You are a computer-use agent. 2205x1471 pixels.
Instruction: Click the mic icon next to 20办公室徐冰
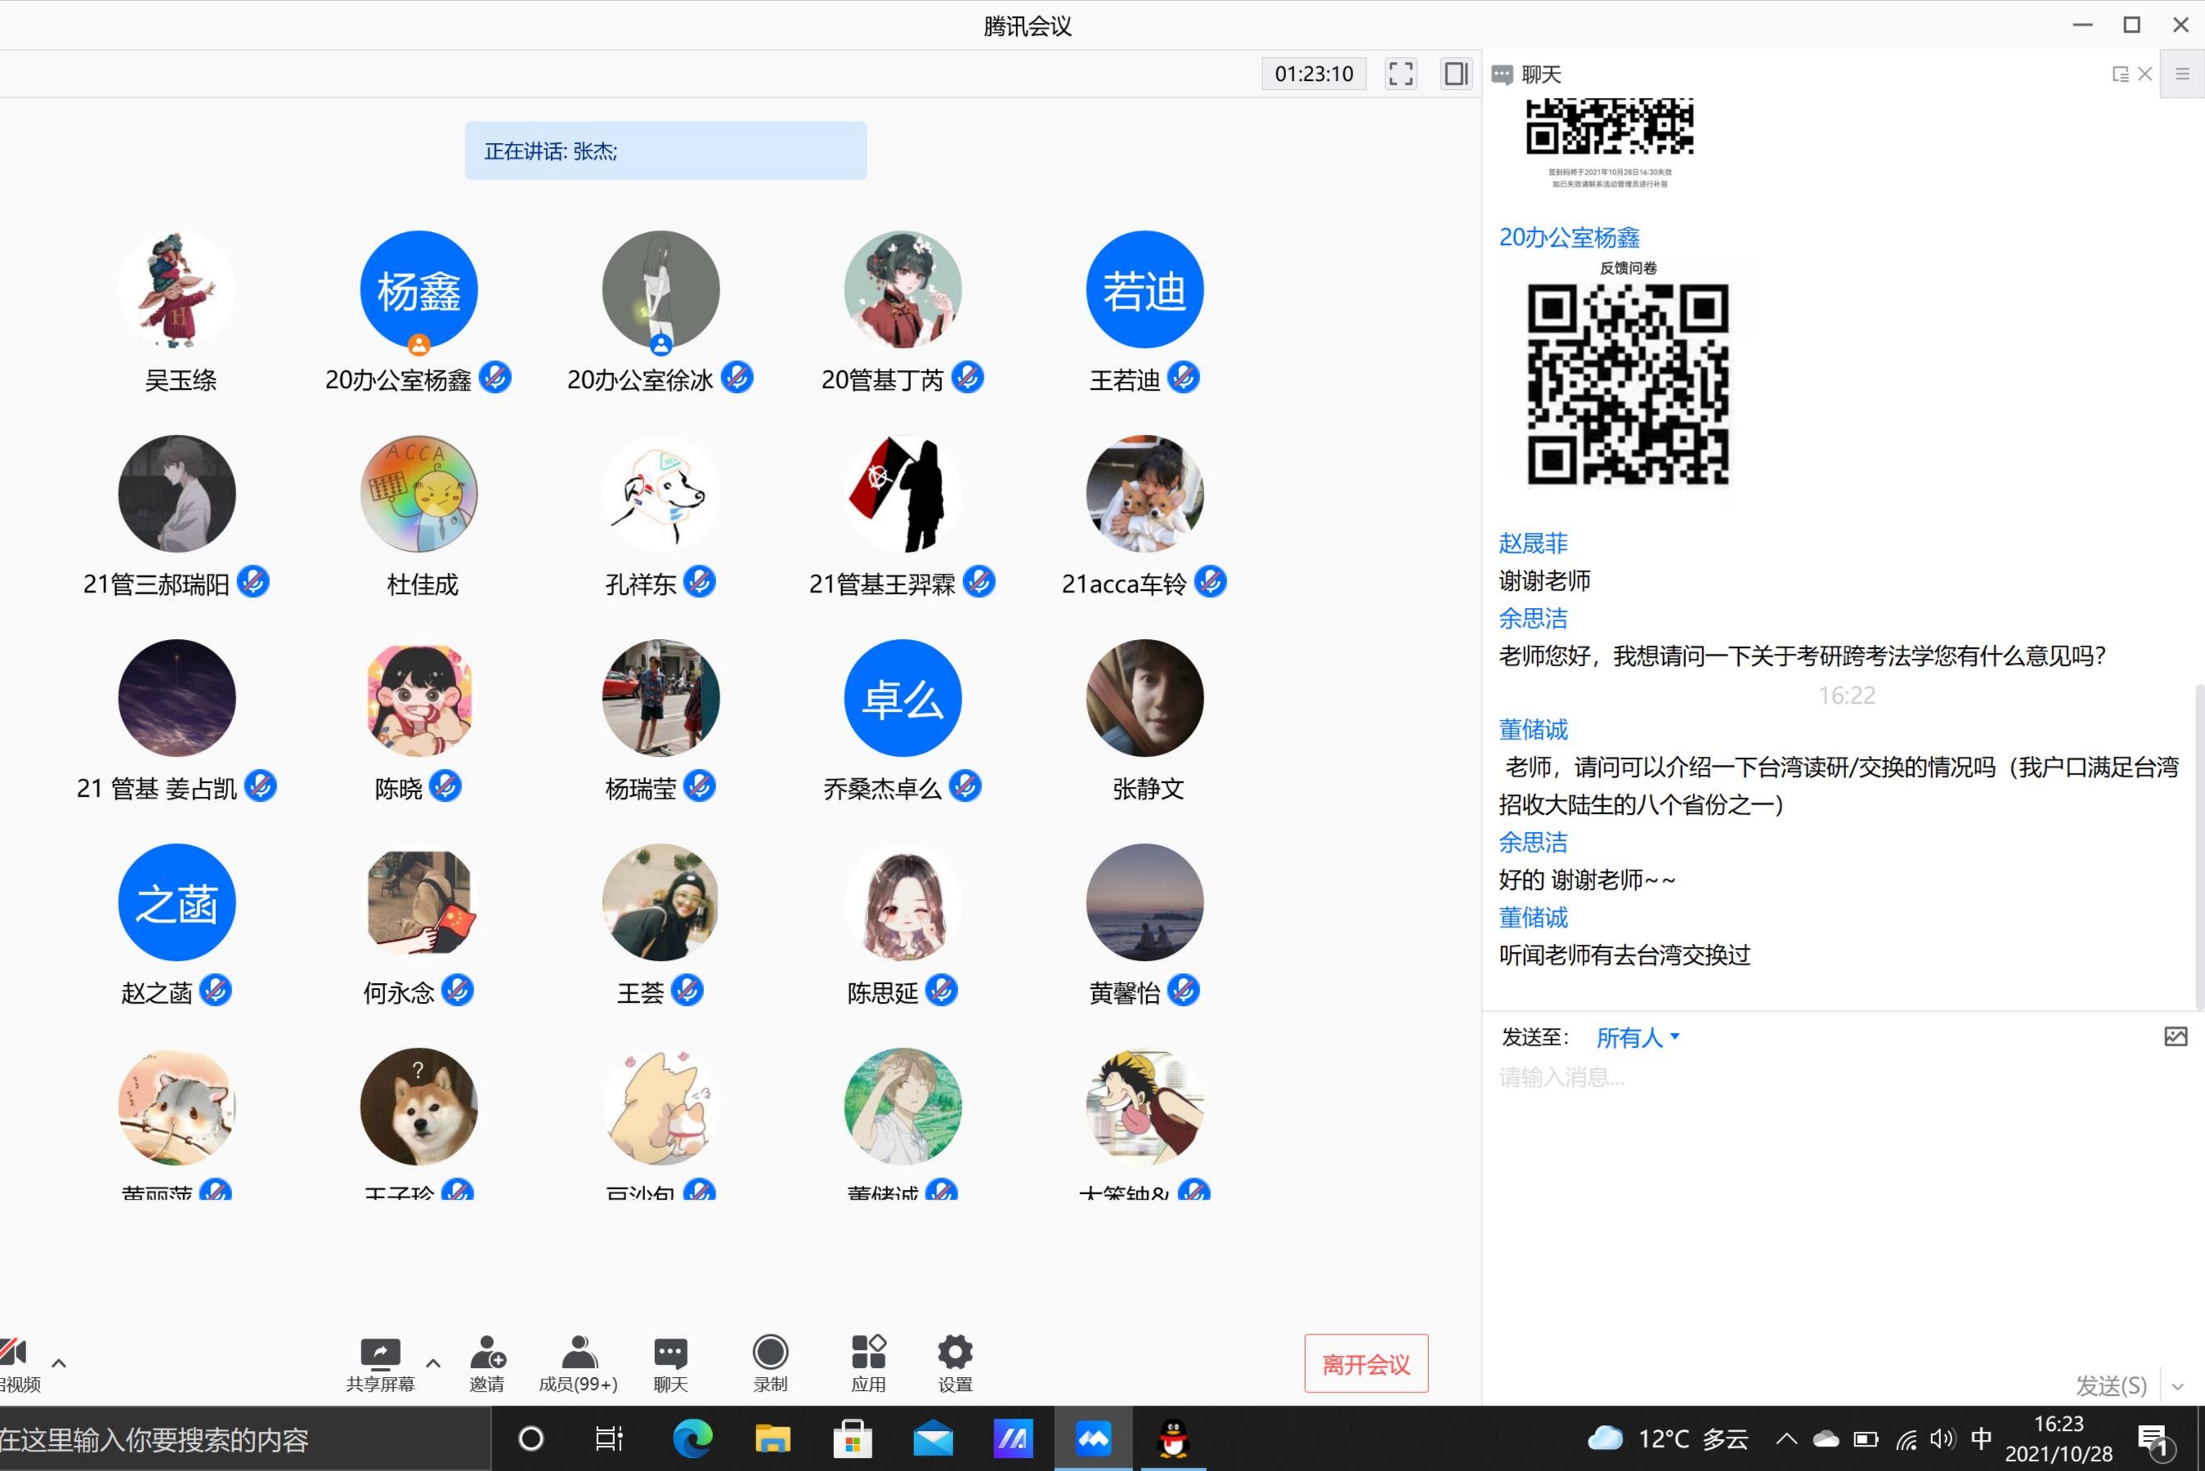coord(737,377)
